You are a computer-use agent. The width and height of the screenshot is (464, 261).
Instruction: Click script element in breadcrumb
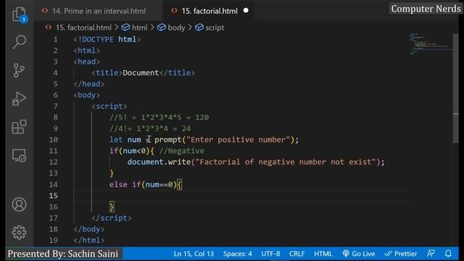pyautogui.click(x=210, y=28)
